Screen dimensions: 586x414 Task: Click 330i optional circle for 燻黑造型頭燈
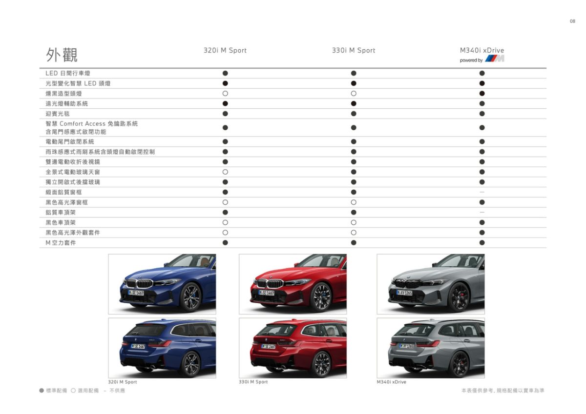point(354,93)
